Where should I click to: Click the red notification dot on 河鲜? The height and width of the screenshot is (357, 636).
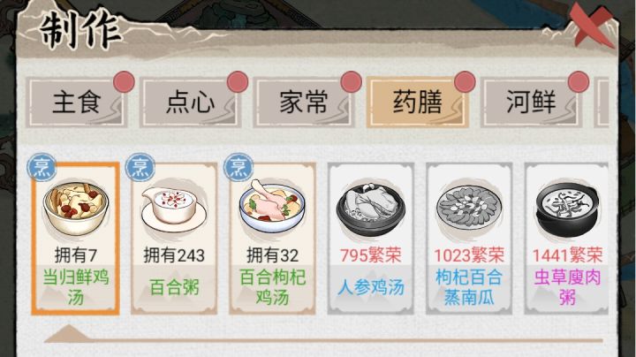coord(579,82)
